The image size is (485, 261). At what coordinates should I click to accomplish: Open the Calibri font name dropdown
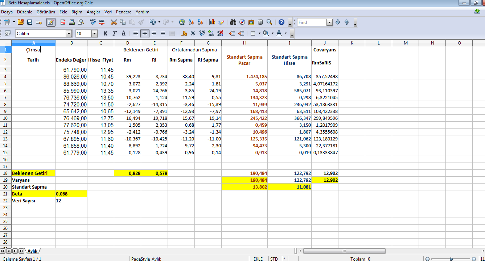pos(69,34)
